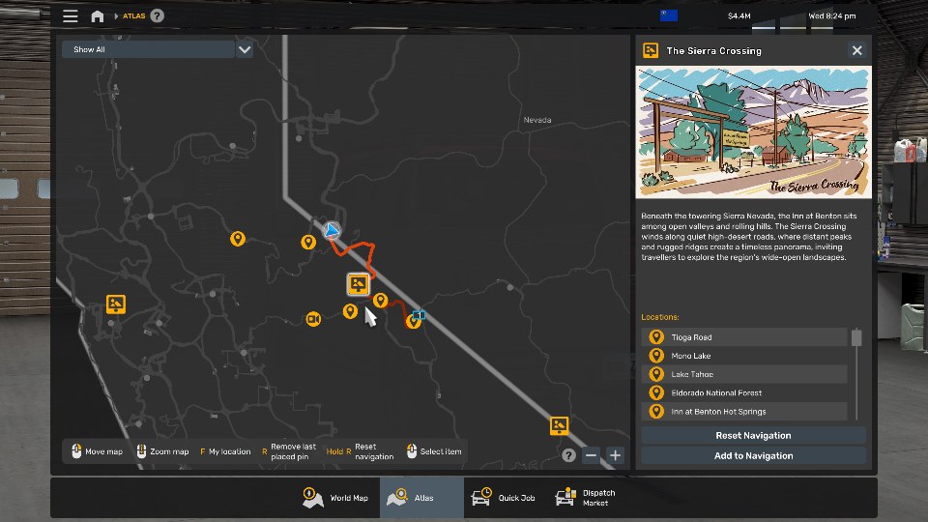The height and width of the screenshot is (522, 928).
Task: Click the Wed 8:24 pm clock
Action: tap(831, 16)
